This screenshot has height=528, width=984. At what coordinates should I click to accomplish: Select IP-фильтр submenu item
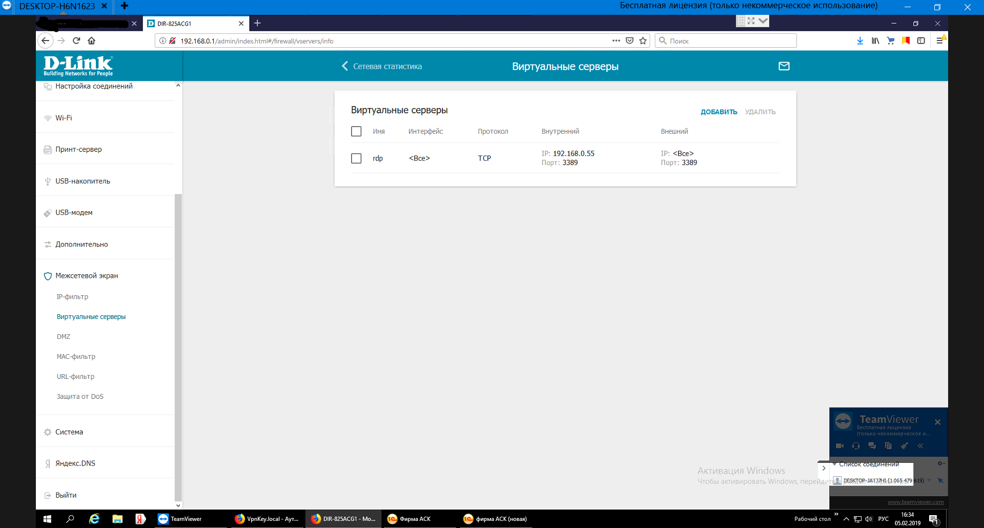click(72, 297)
